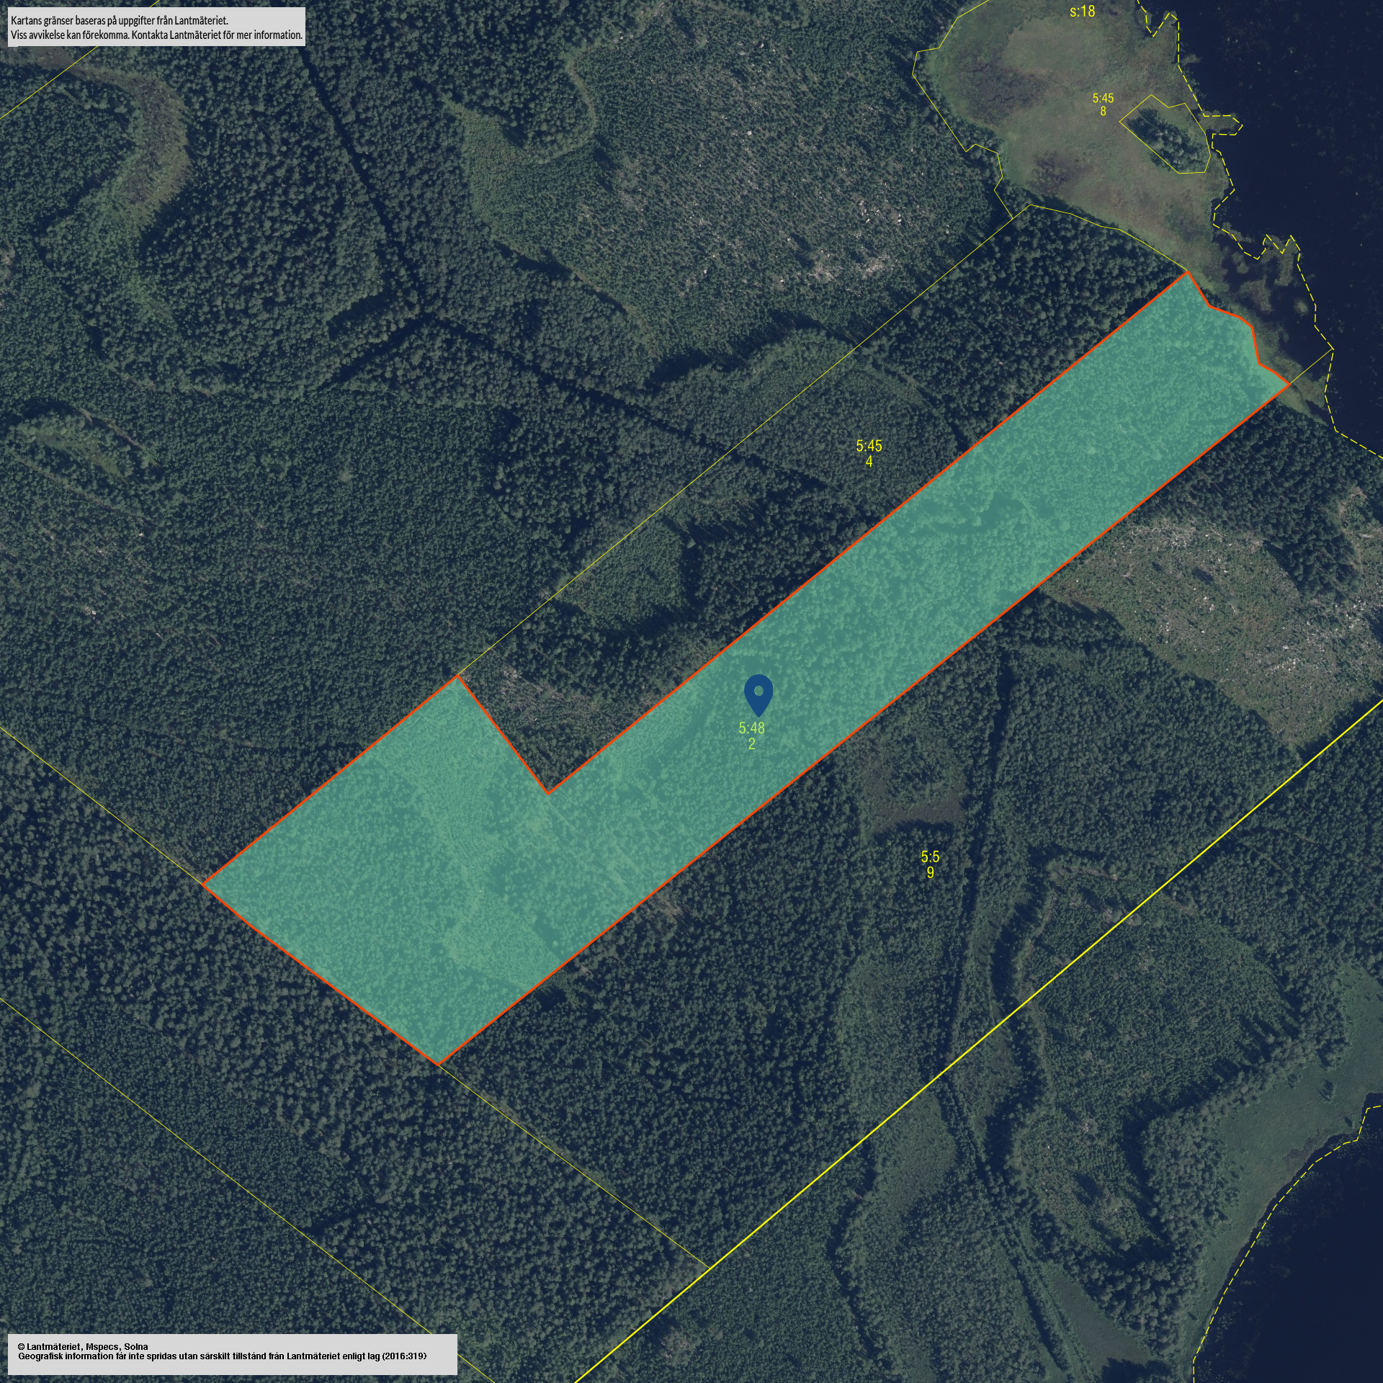Select the parcel label 5:48 2

point(751,736)
